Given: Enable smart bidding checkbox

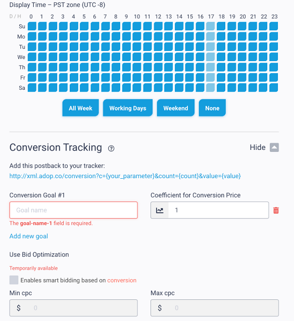Looking at the screenshot, I should [x=14, y=280].
